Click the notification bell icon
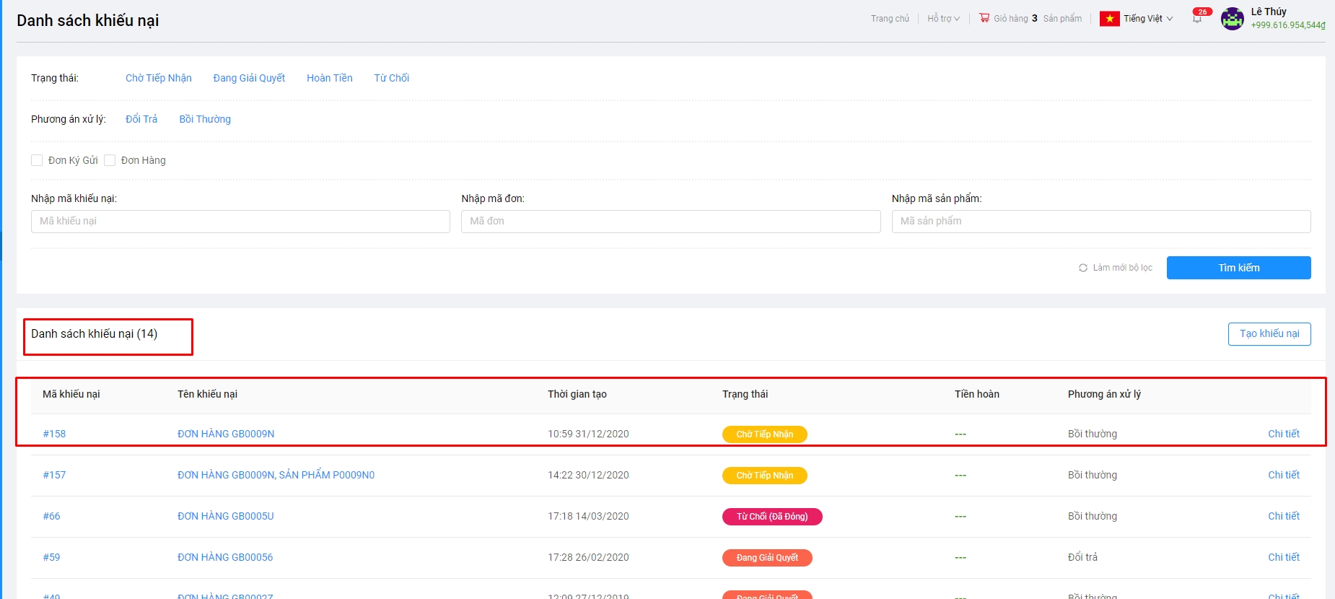Viewport: 1335px width, 599px height. pyautogui.click(x=1197, y=19)
